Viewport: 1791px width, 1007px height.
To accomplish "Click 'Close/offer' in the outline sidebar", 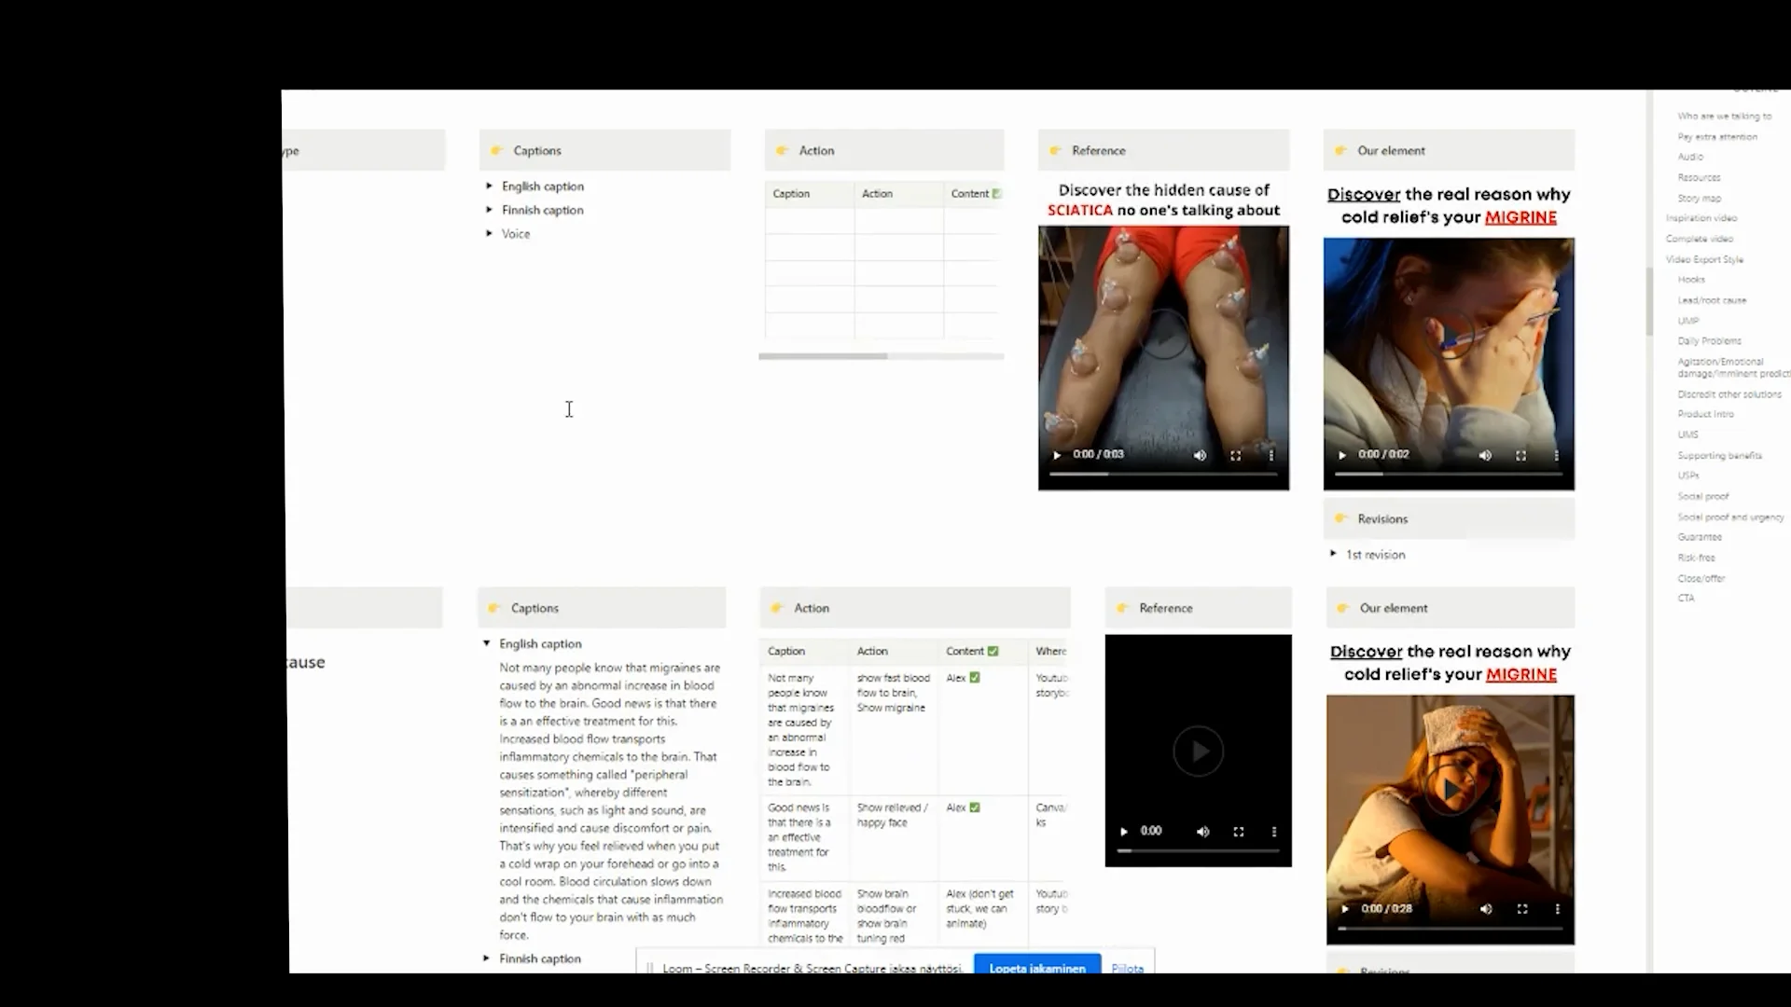I will 1701,578.
